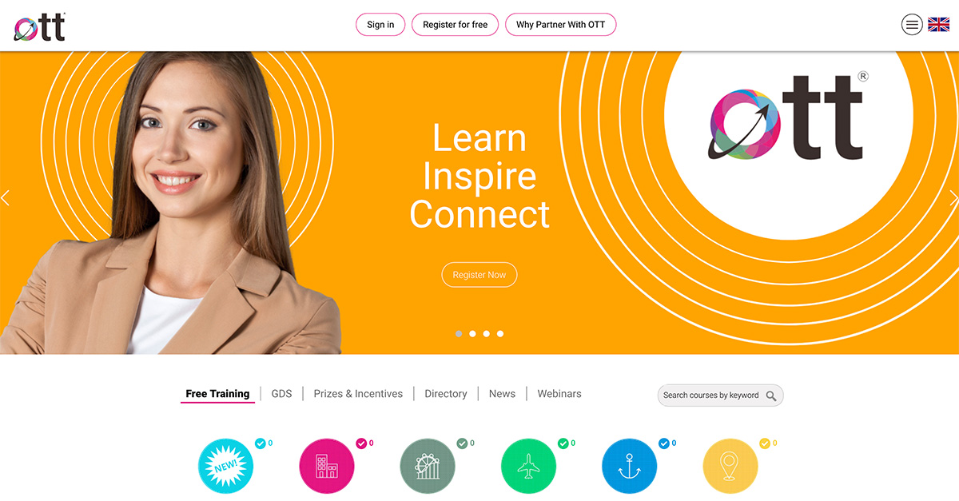Go to the first carousel slide dot

coord(459,334)
